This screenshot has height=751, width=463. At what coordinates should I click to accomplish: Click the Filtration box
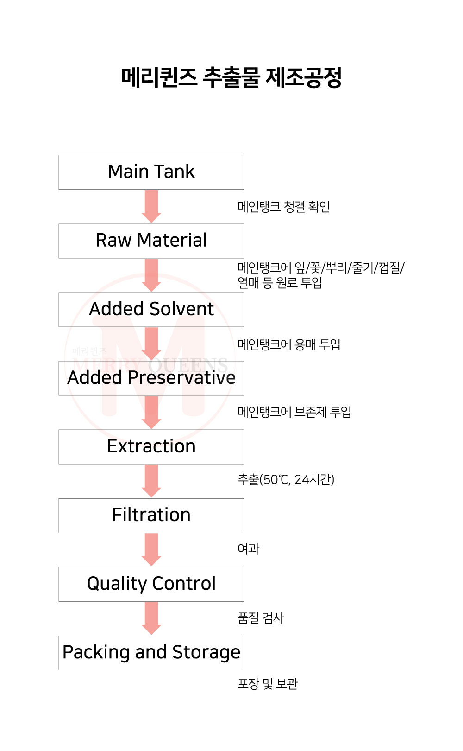(151, 515)
